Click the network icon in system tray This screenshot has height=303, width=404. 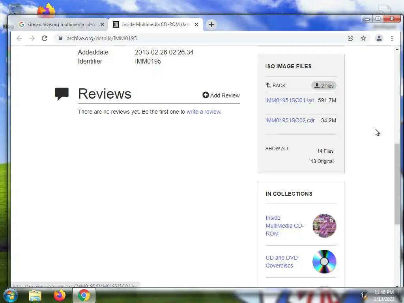364,296
